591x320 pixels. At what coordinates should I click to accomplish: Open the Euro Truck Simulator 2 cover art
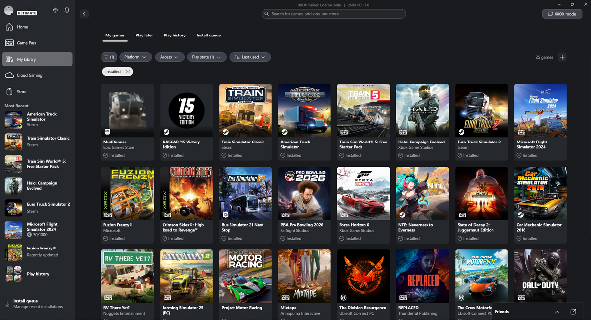pyautogui.click(x=482, y=110)
